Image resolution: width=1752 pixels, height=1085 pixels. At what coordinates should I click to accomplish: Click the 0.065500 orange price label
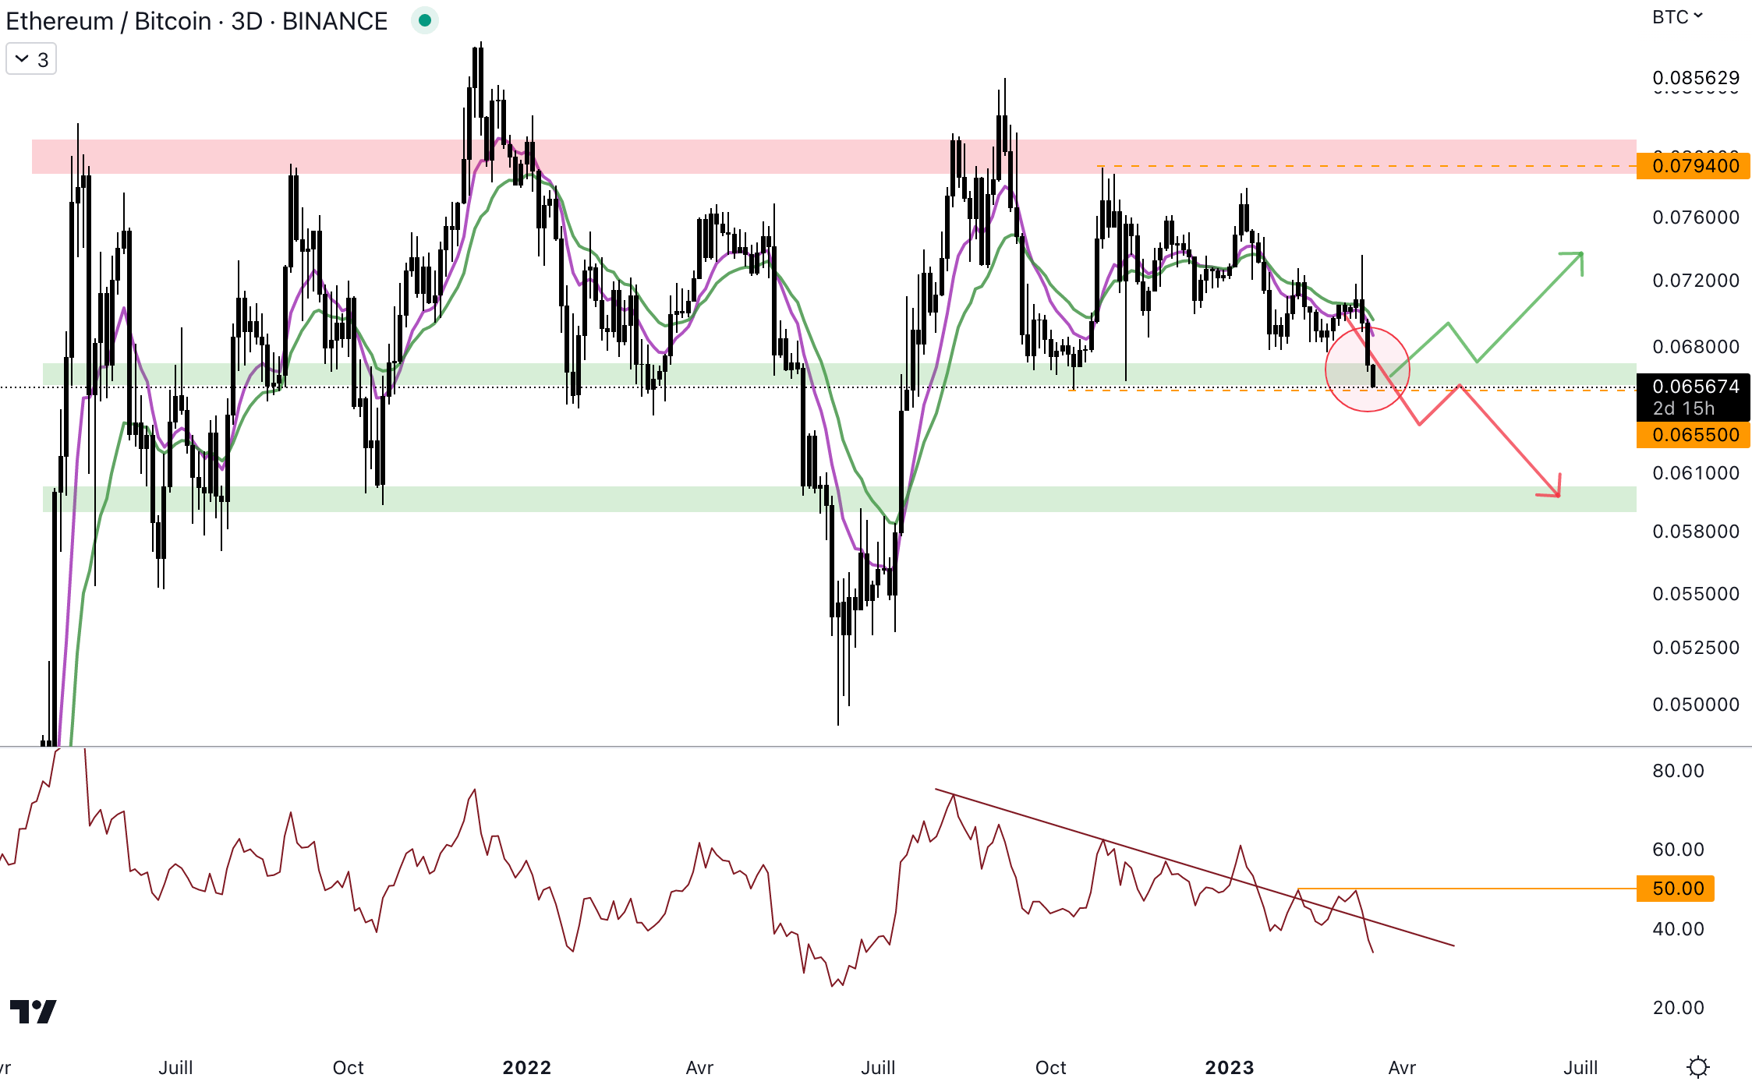(1694, 435)
